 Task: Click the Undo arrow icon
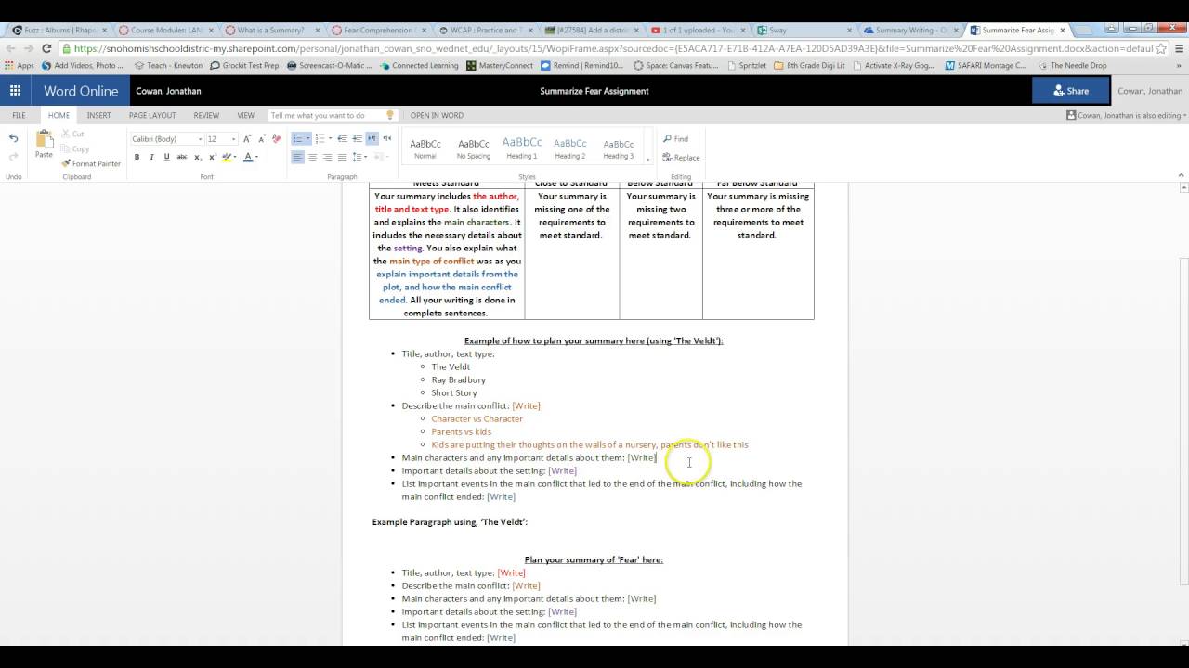tap(13, 138)
